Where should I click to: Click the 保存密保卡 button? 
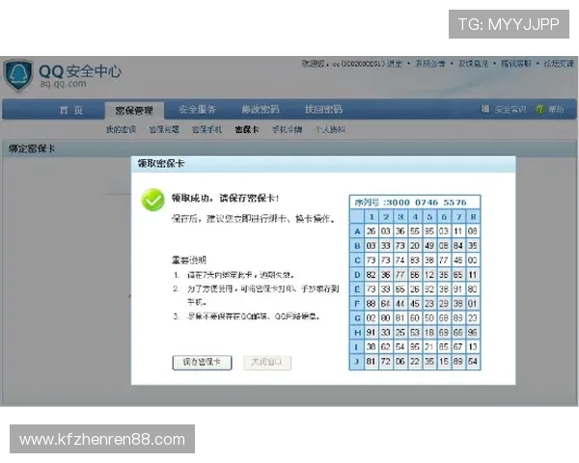point(202,363)
